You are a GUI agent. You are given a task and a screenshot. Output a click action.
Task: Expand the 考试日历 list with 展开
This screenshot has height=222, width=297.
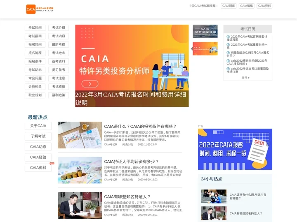click(x=245, y=78)
